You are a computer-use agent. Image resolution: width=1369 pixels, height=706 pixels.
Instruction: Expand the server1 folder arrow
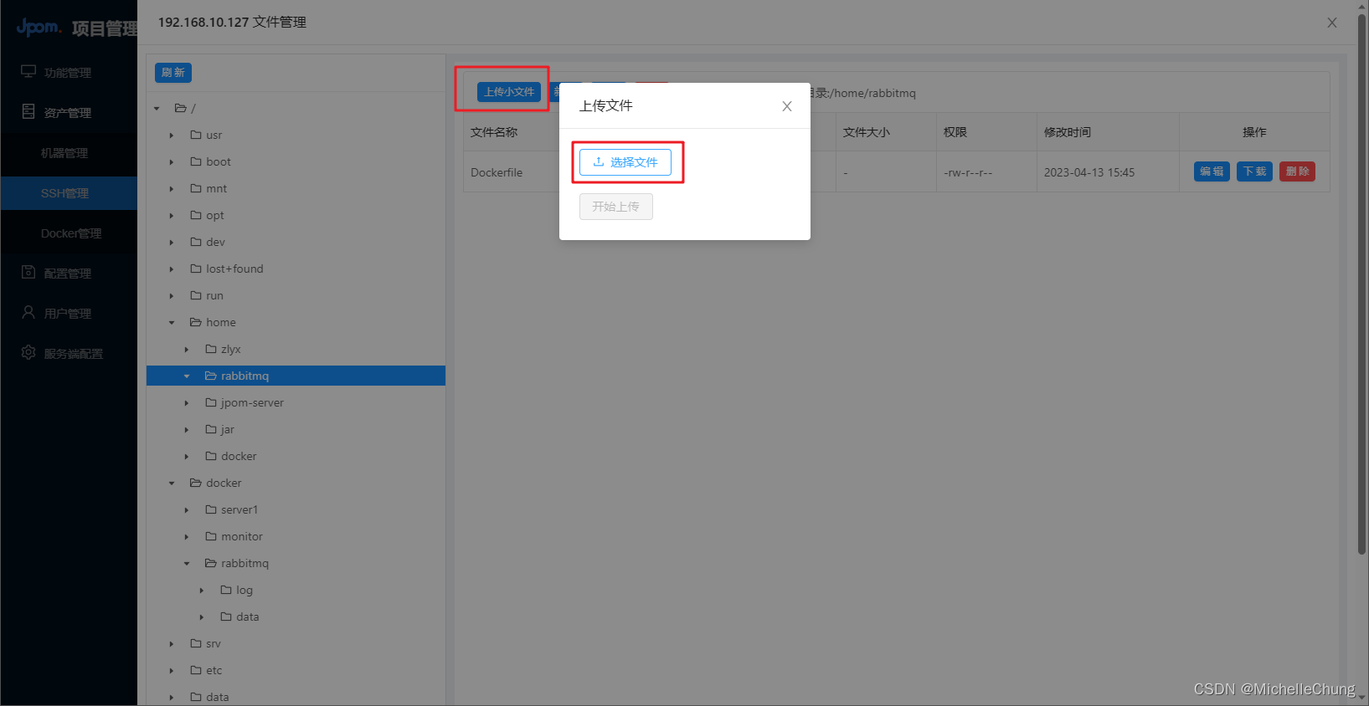[x=187, y=509]
